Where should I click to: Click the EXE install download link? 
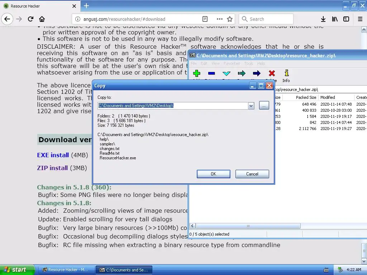coord(53,155)
